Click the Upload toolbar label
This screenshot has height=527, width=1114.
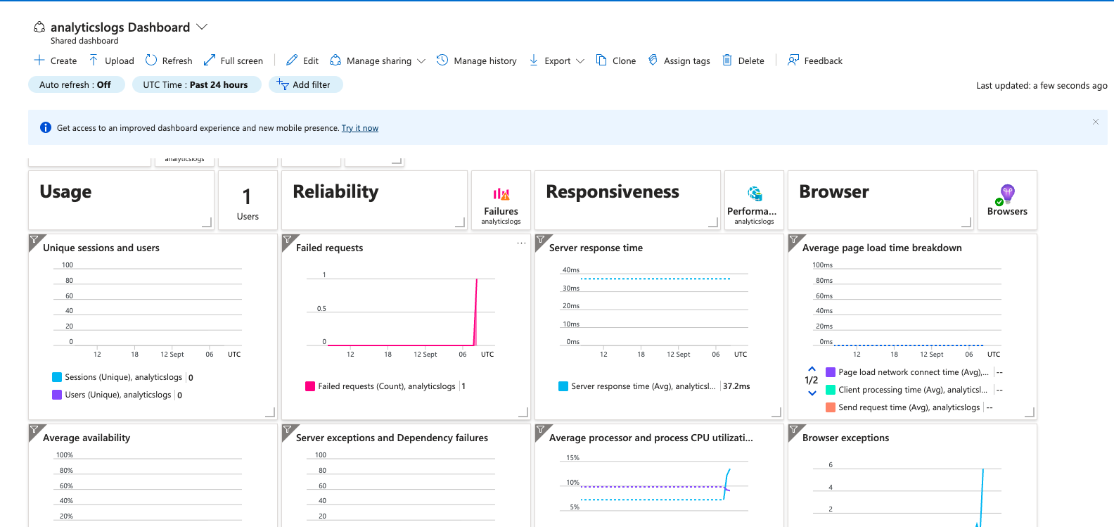[120, 61]
